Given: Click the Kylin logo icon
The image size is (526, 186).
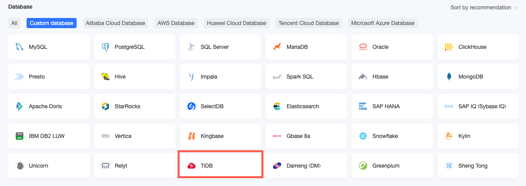Looking at the screenshot, I should [x=449, y=136].
